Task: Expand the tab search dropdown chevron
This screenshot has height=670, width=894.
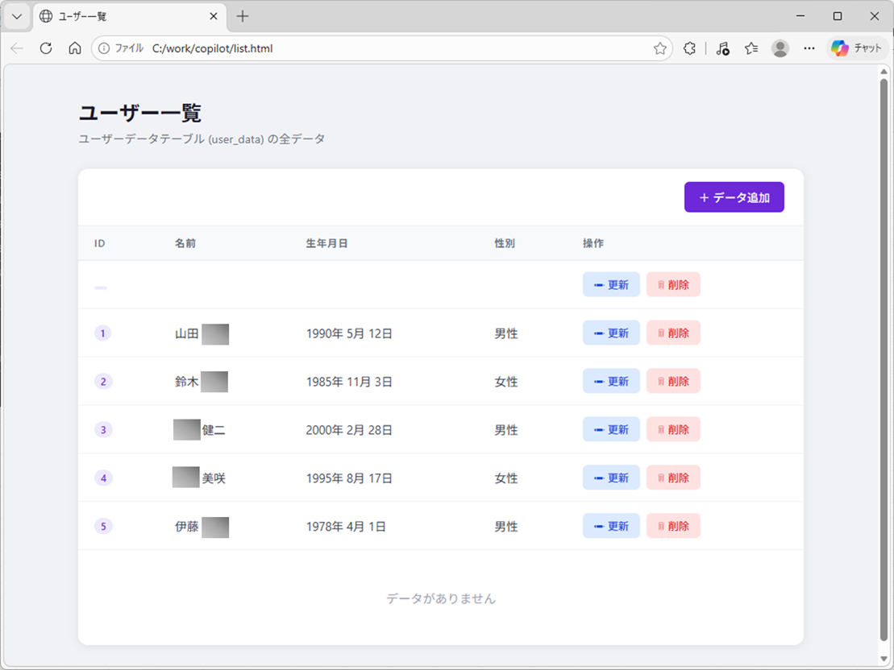Action: 16,16
